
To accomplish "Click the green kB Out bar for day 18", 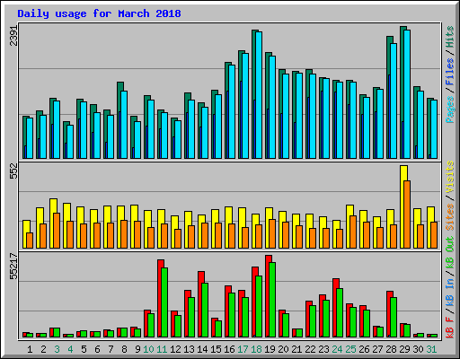I will click(259, 306).
